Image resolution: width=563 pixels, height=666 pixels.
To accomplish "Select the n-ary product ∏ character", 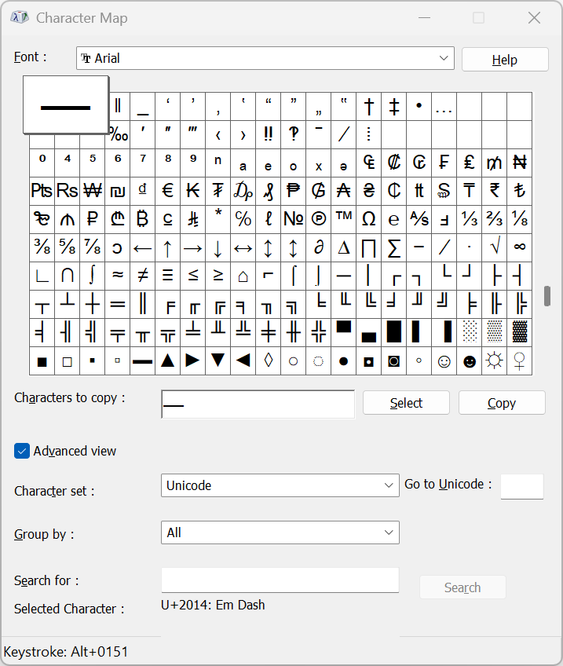I will pos(368,247).
